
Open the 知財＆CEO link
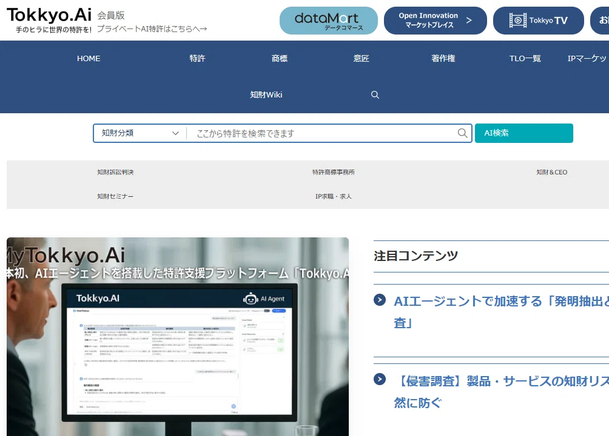click(x=551, y=172)
